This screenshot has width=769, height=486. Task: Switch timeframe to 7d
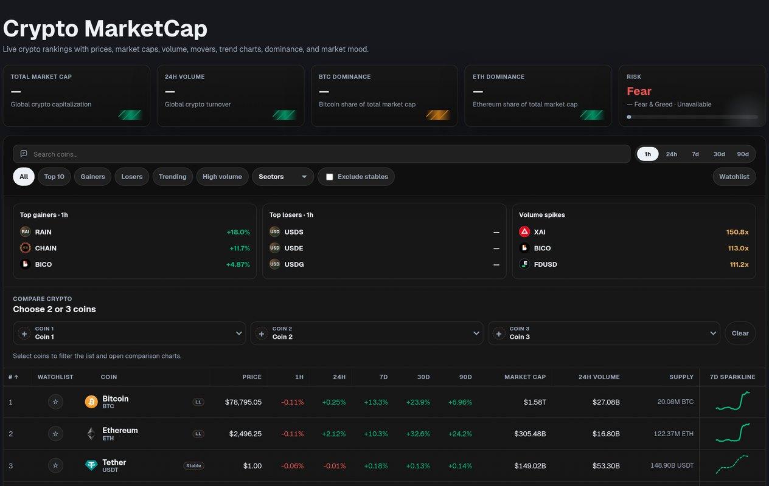tap(695, 154)
